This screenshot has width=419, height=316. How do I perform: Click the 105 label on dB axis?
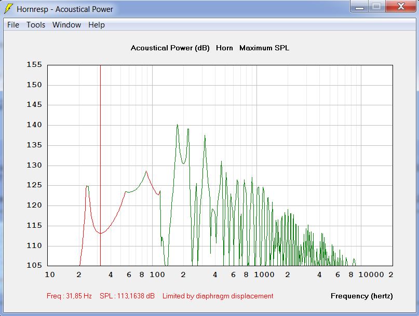pos(34,265)
